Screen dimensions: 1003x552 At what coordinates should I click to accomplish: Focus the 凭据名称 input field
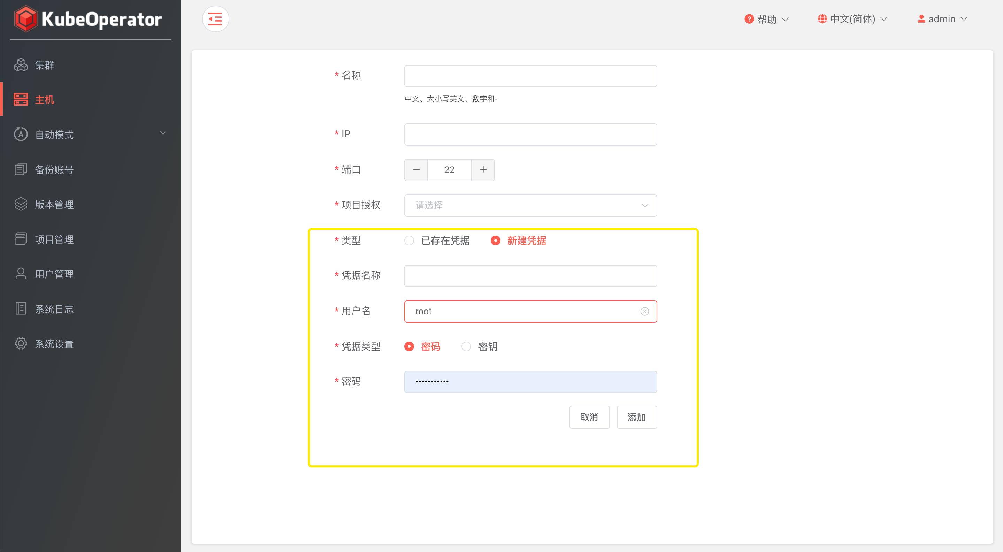click(530, 276)
